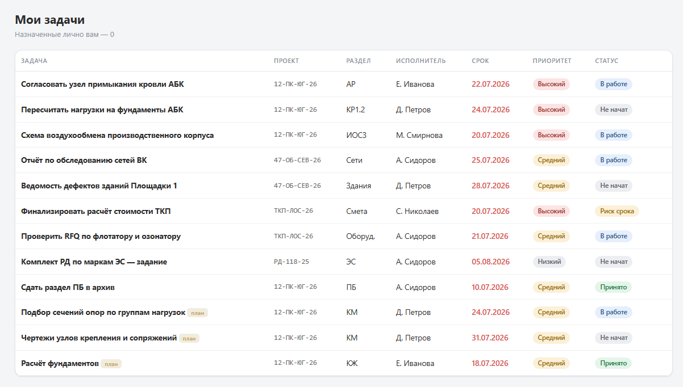This screenshot has width=683, height=387.
Task: Click the ИСПОЛНИТЕЛЬ column header
Action: [x=421, y=61]
